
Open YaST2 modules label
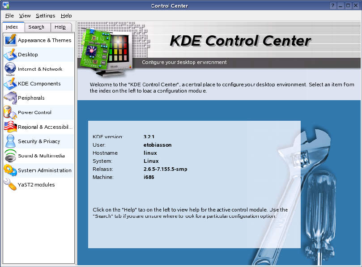point(36,185)
